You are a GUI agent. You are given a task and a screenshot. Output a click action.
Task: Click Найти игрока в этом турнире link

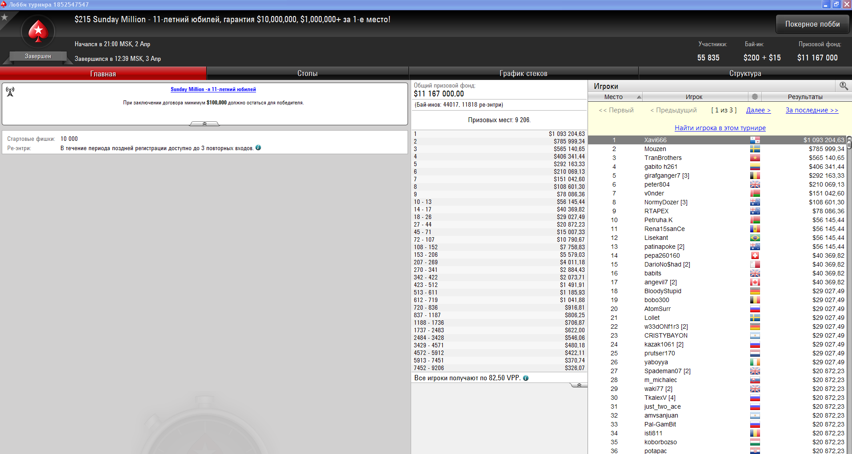tap(720, 128)
